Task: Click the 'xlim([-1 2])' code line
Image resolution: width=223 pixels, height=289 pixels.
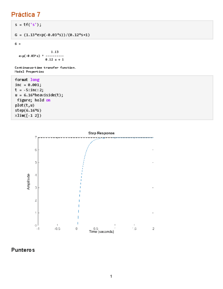Action: 28,116
